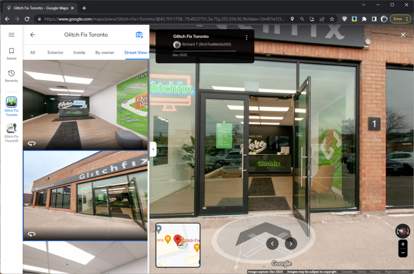Collapse the side panel with arrow handle
The width and height of the screenshot is (414, 274).
point(153,149)
